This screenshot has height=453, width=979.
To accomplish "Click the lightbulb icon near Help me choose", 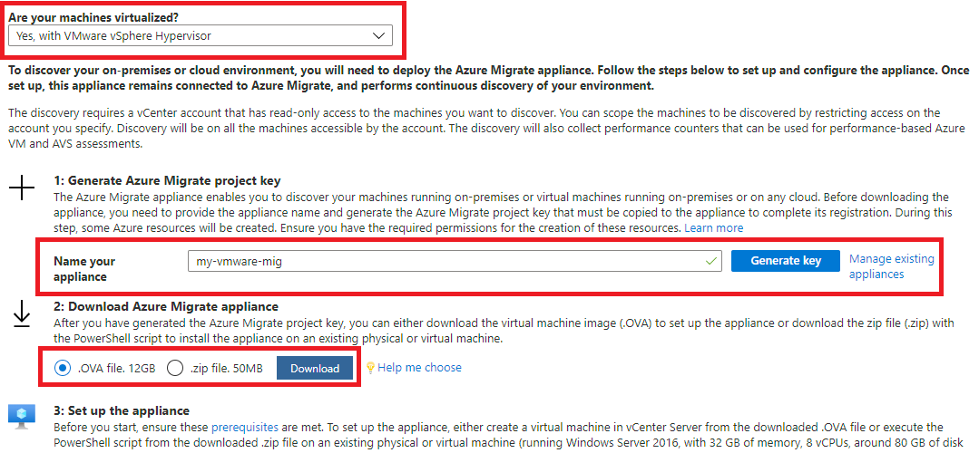I will click(x=370, y=368).
